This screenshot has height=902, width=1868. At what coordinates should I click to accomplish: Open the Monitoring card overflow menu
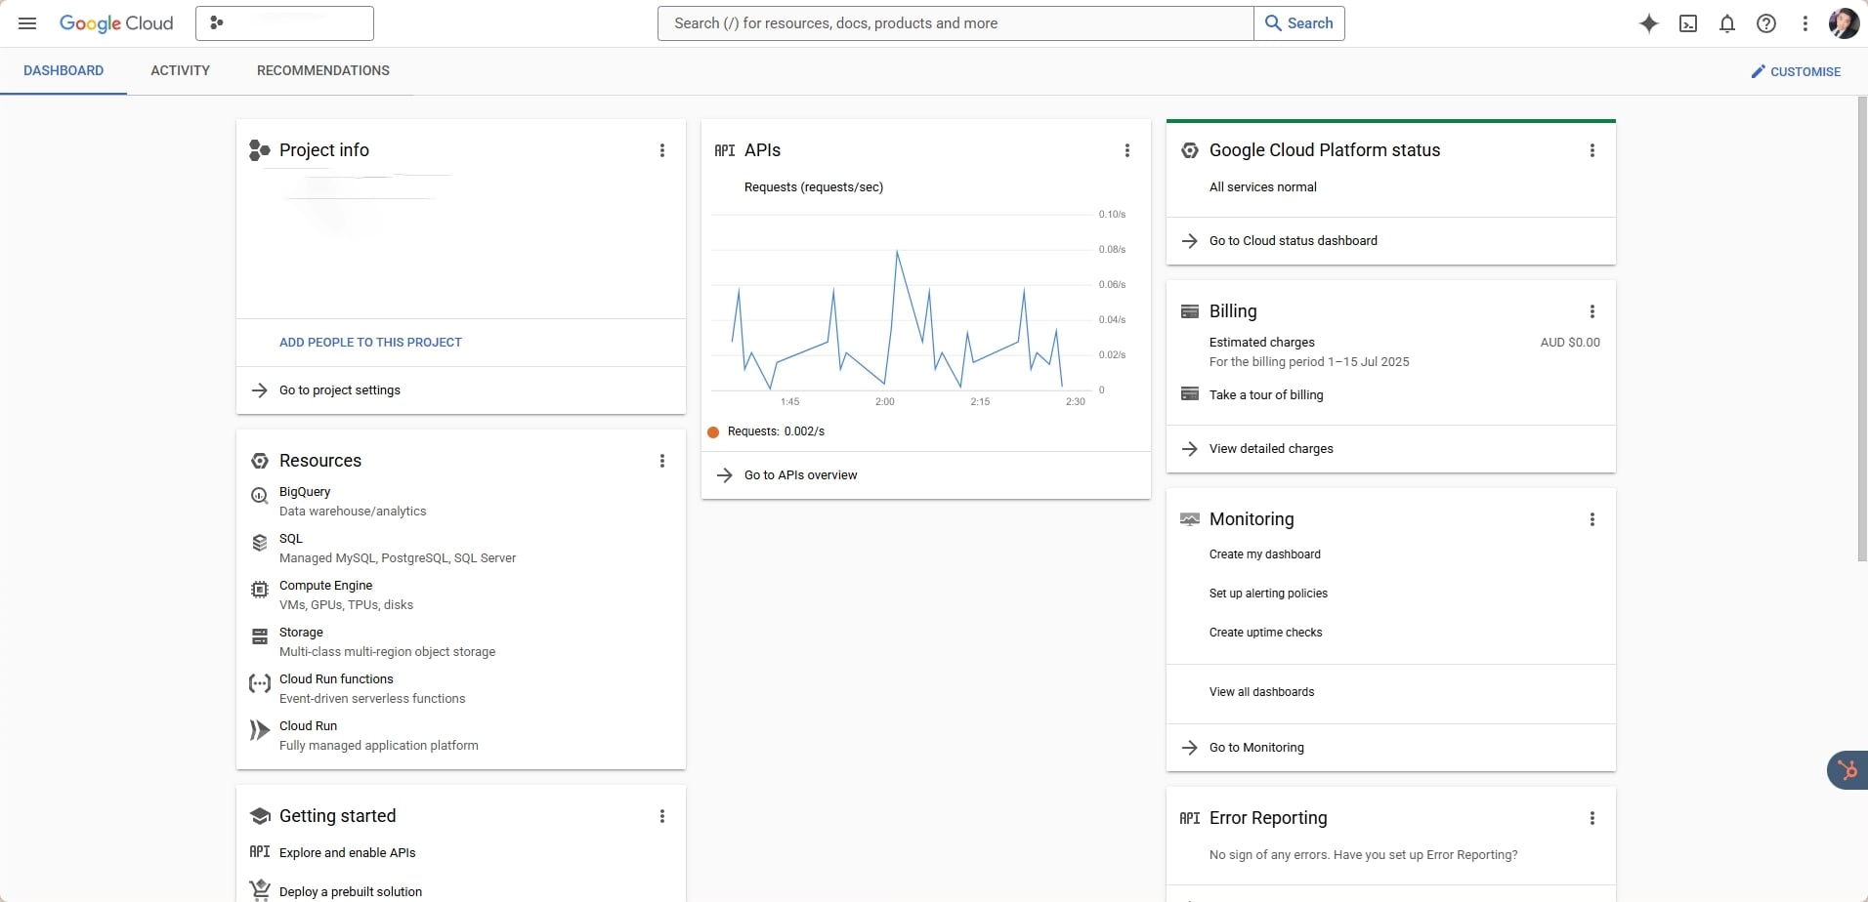(1592, 519)
